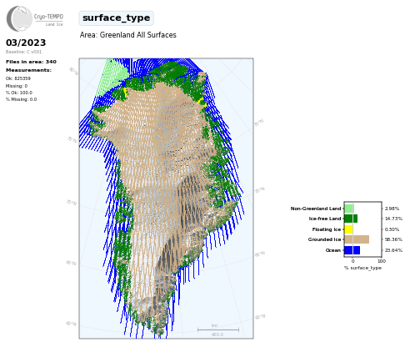
Task: Click the % surface_type axis label
Action: pos(362,268)
